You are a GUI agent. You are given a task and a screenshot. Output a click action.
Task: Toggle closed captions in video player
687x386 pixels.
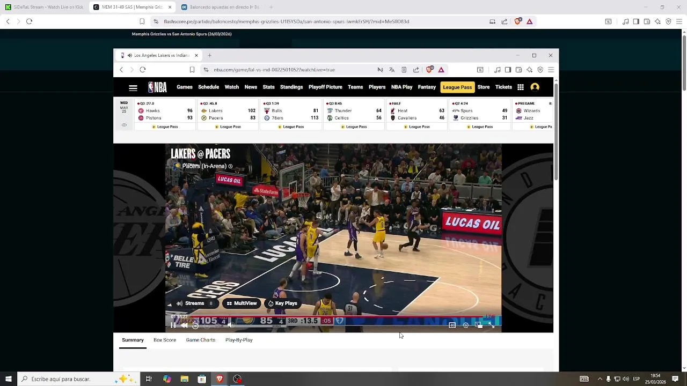click(452, 325)
